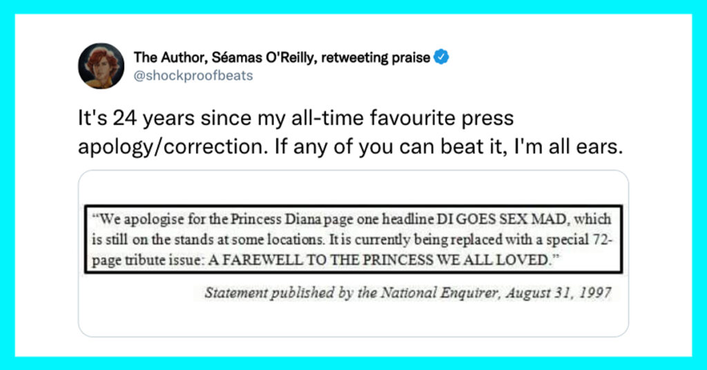Screen dimensions: 707x370
Task: Click the date "August 31, 1997" in caption
Action: coord(559,293)
